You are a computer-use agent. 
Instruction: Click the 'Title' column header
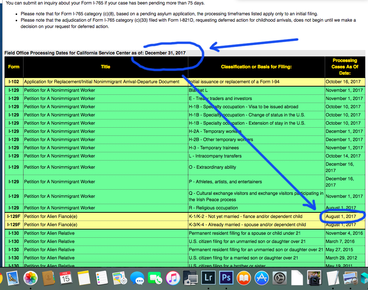[106, 67]
